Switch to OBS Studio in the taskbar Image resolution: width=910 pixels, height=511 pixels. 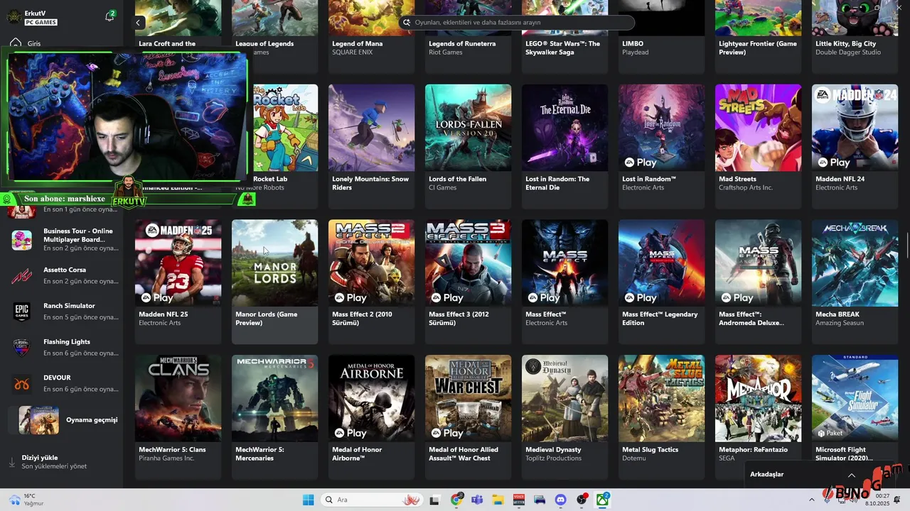[x=582, y=500]
